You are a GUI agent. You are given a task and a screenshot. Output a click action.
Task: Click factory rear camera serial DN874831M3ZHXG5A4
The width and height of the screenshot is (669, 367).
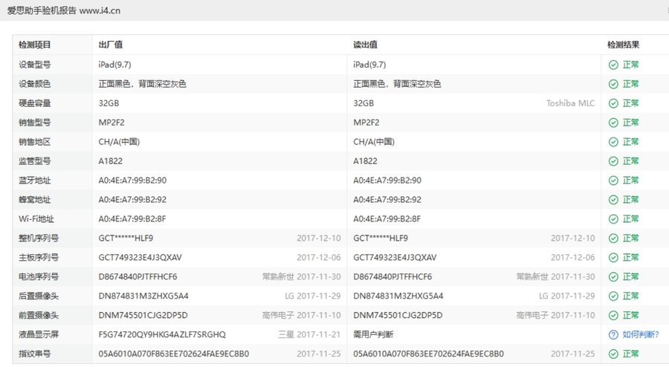click(x=143, y=296)
